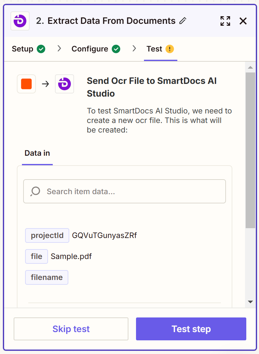Open the Configure tab

pyautogui.click(x=96, y=49)
